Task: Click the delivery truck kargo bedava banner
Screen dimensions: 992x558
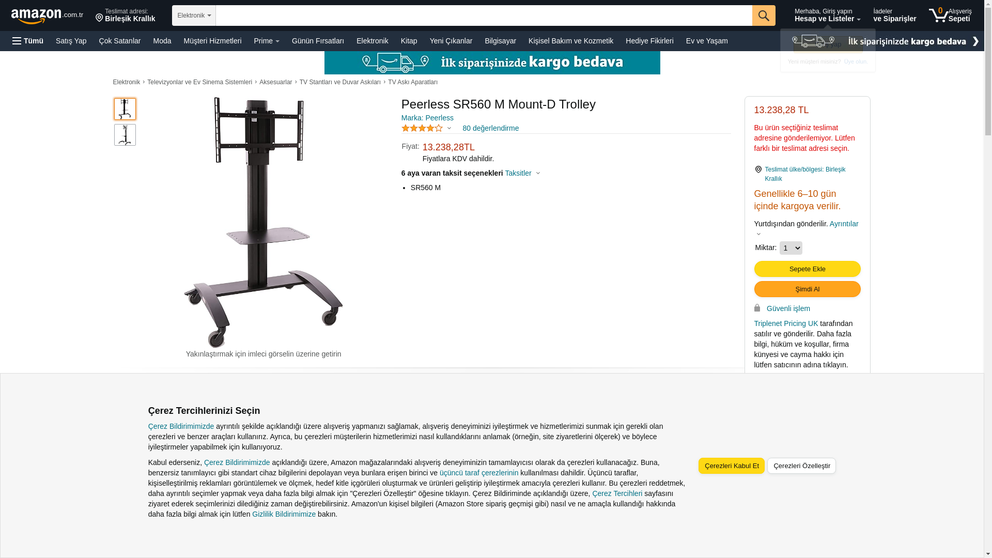Action: 492,63
